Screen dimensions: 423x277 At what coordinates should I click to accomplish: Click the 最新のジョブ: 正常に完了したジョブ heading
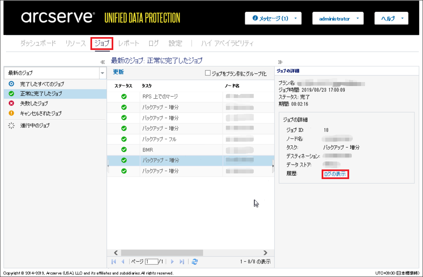point(157,61)
